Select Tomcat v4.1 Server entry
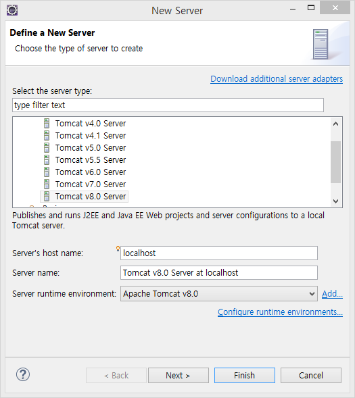Viewport: 355px width, 398px height. click(91, 136)
